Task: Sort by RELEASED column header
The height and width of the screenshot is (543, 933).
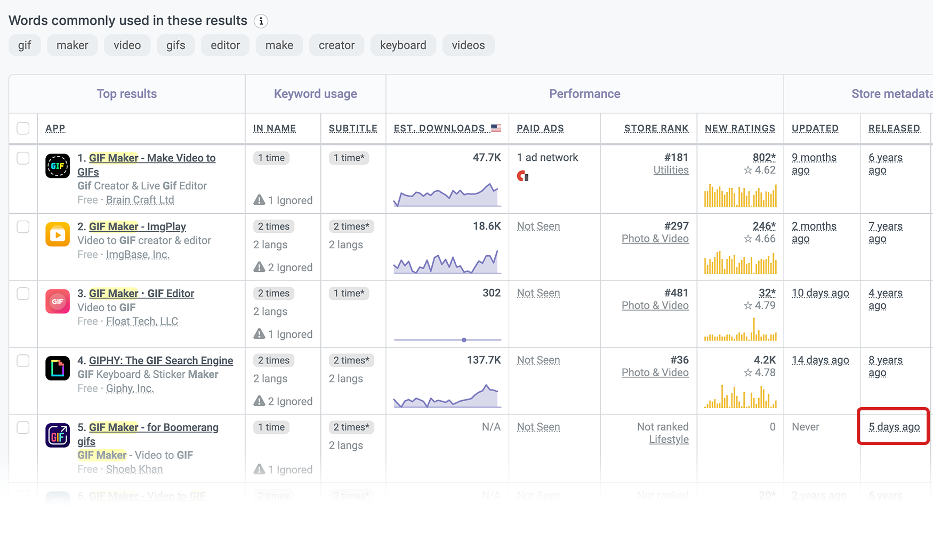Action: (894, 128)
